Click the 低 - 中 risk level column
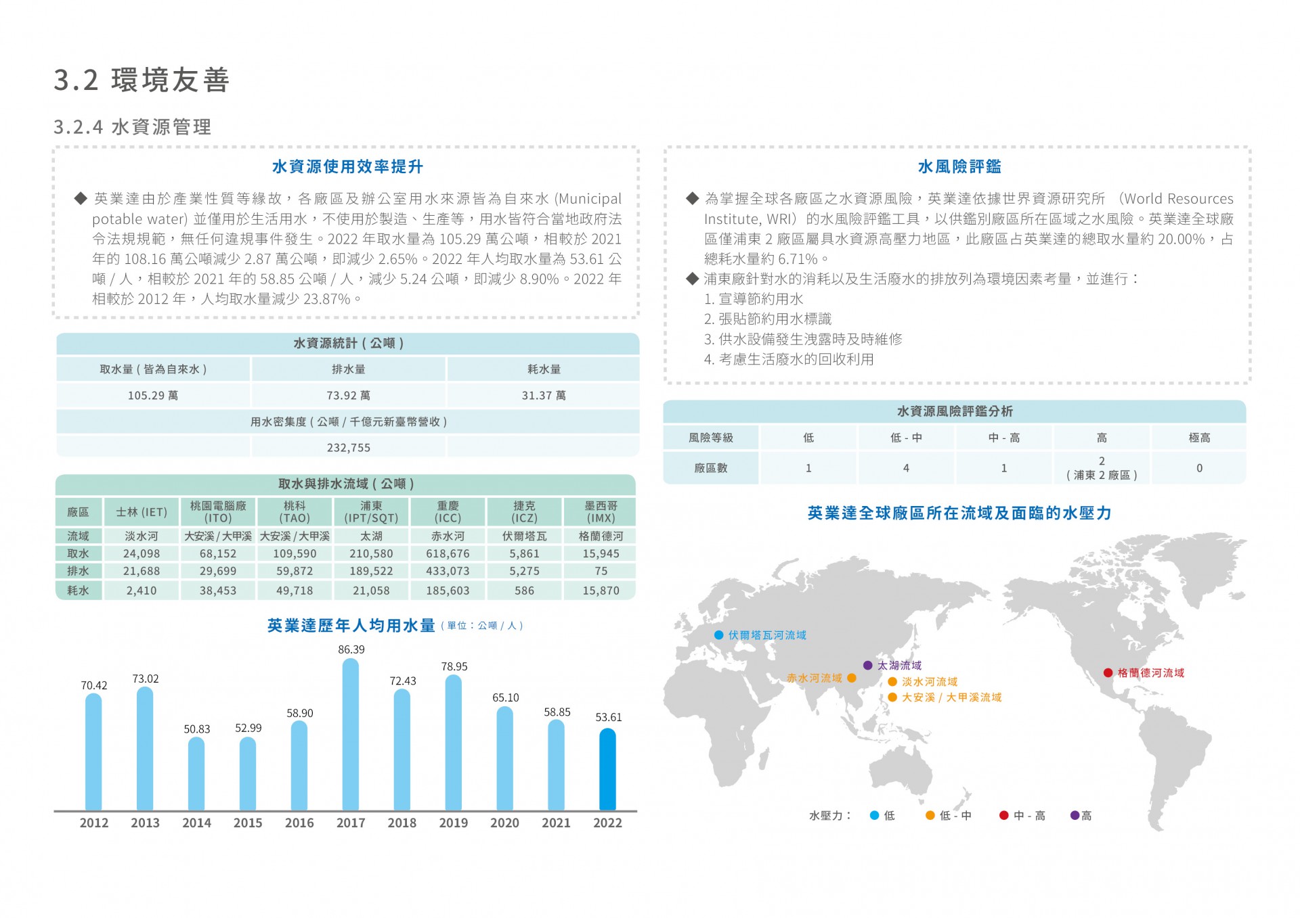 click(906, 438)
